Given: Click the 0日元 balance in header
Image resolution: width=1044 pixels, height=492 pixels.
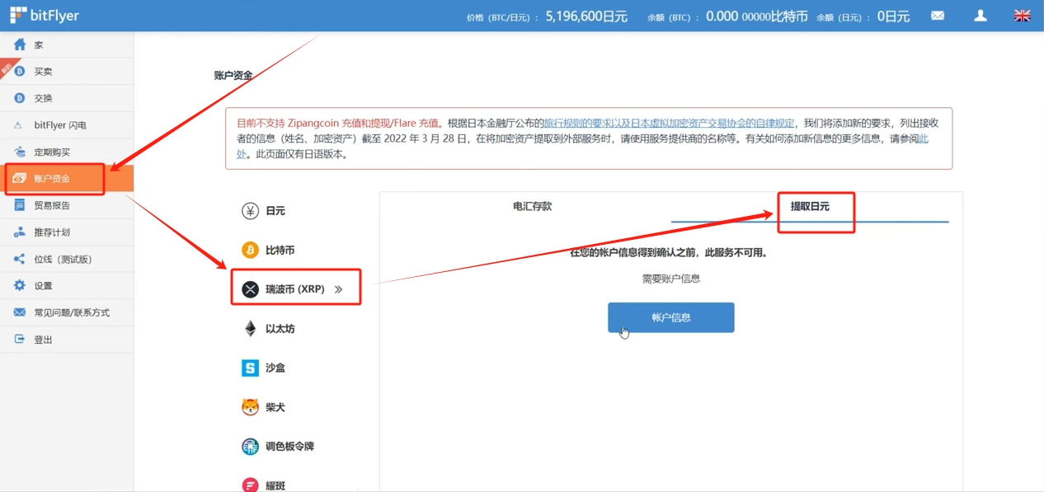Looking at the screenshot, I should (893, 16).
